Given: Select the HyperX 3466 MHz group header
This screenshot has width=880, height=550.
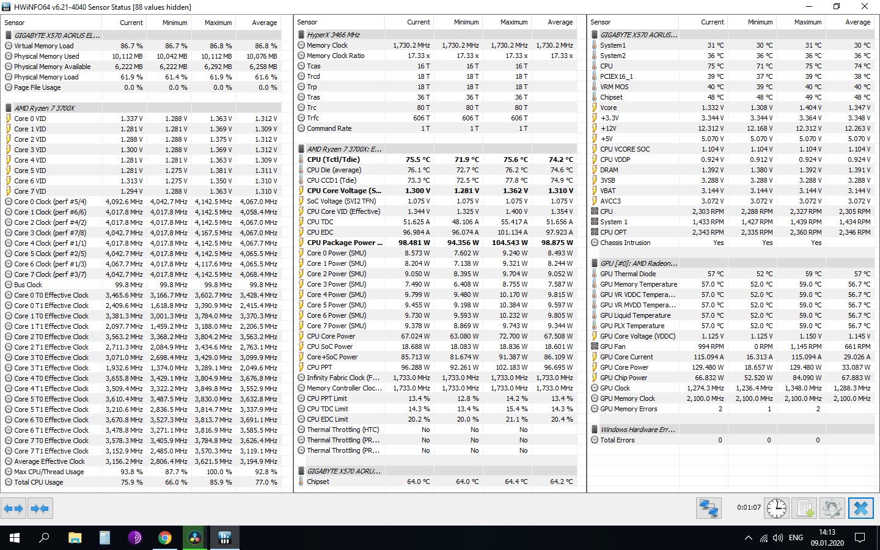Looking at the screenshot, I should coord(436,35).
